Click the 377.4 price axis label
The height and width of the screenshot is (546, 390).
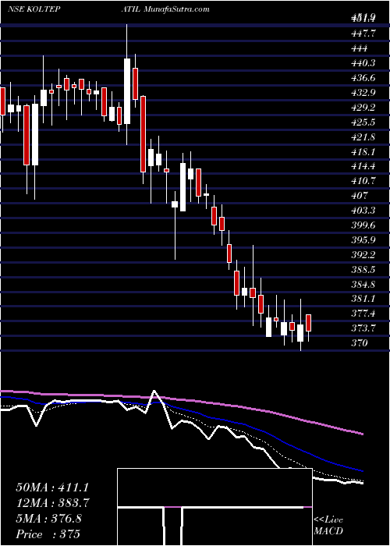point(363,314)
